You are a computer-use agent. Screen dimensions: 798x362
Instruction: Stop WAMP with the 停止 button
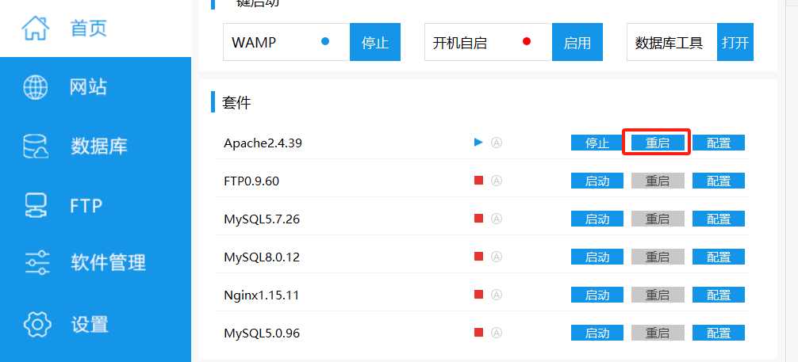point(375,42)
